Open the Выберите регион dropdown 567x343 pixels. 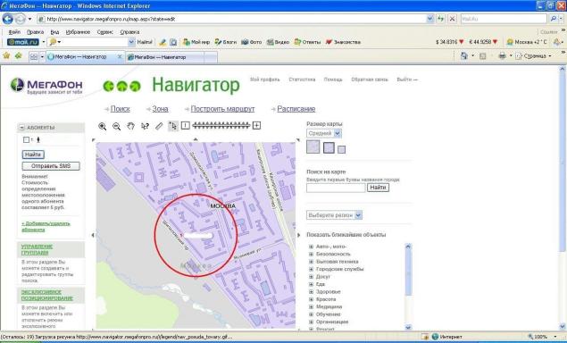point(335,215)
